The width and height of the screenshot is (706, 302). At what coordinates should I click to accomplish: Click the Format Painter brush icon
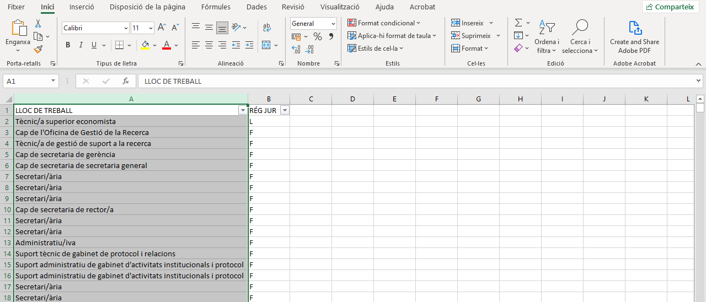pos(38,49)
